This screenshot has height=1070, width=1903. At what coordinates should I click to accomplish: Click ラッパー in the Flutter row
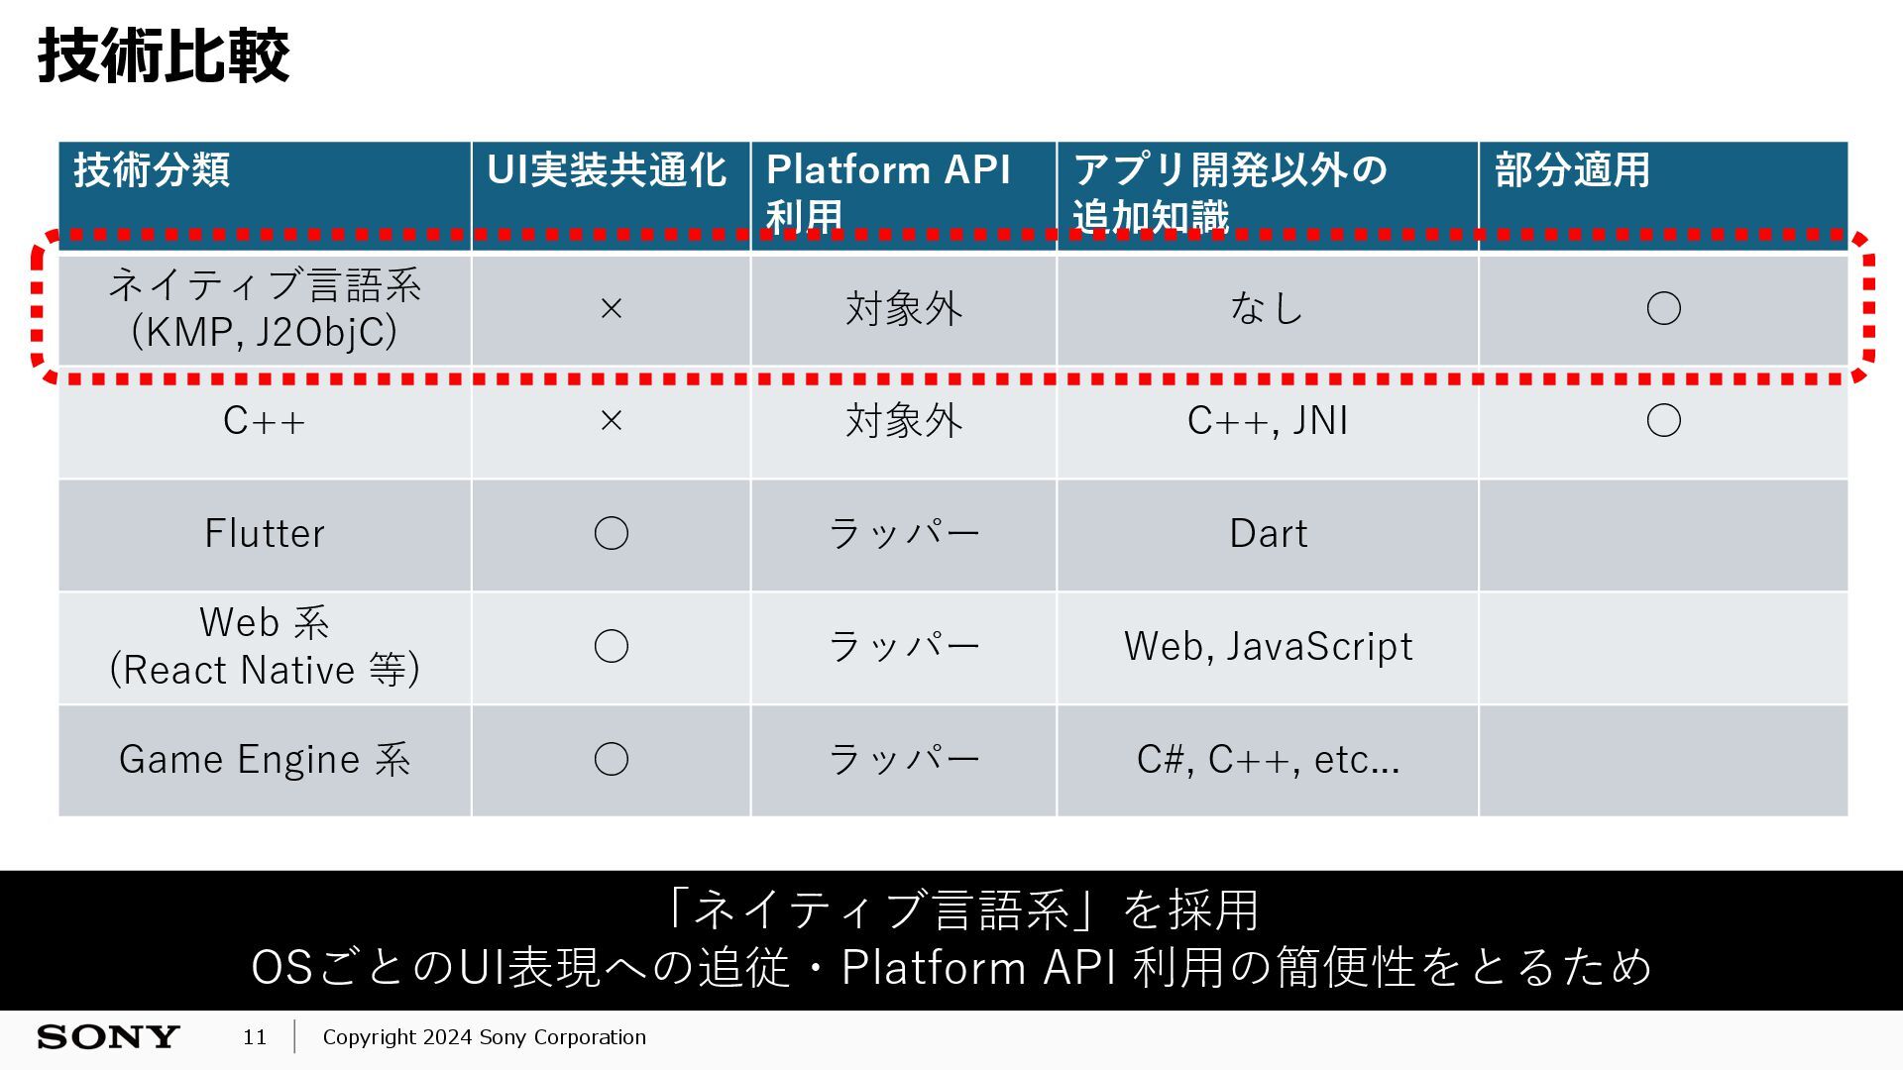pyautogui.click(x=904, y=534)
